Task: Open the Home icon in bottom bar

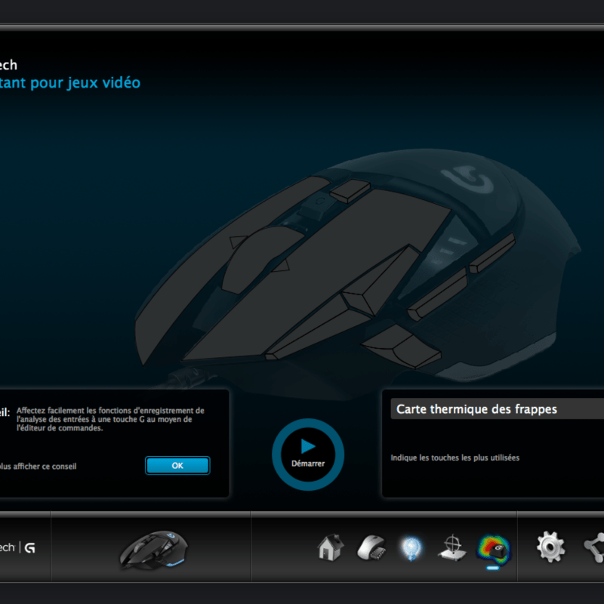Action: tap(330, 547)
